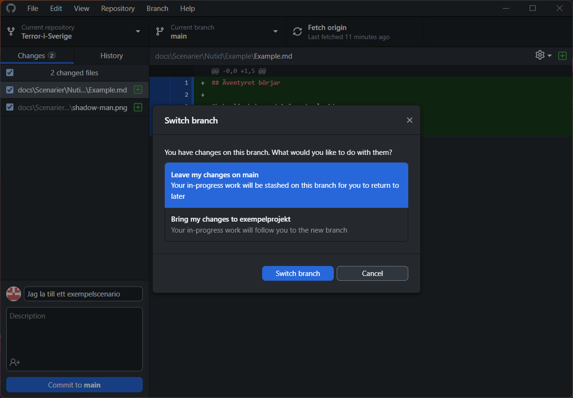Open the File menu

(x=33, y=8)
